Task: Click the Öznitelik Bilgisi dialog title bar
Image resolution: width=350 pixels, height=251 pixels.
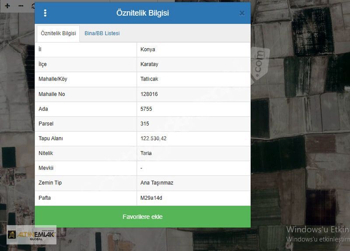Action: point(143,13)
